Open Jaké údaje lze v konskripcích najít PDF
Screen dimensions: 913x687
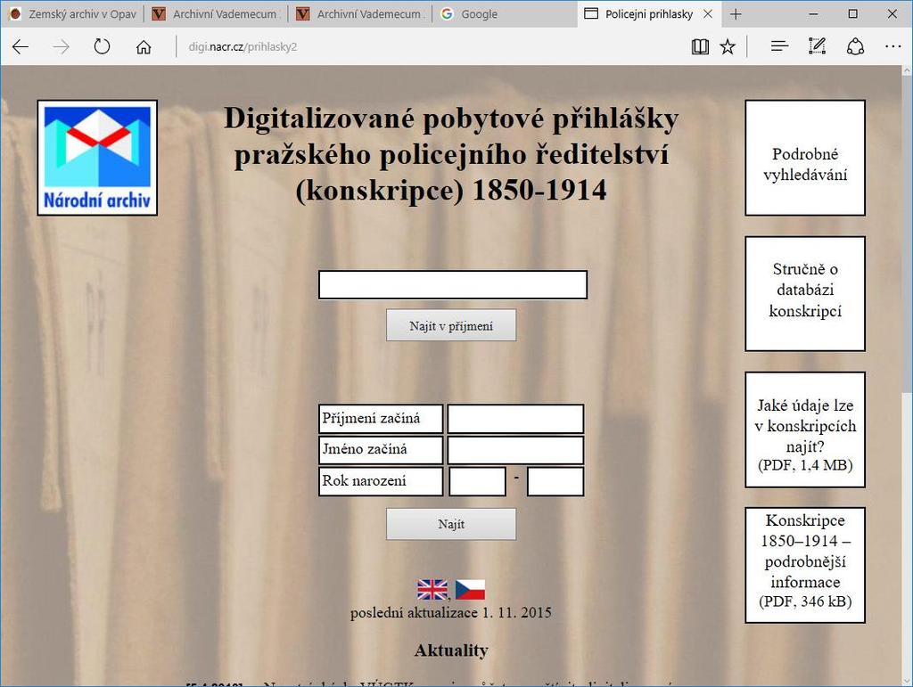click(x=805, y=429)
